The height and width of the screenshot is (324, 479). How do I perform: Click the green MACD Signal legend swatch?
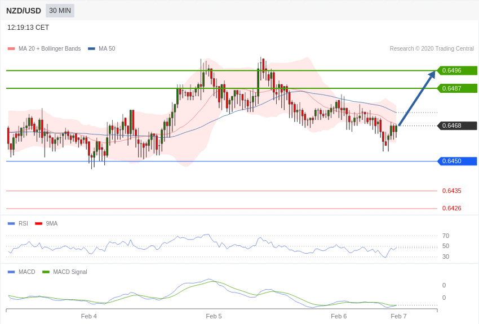pos(46,272)
